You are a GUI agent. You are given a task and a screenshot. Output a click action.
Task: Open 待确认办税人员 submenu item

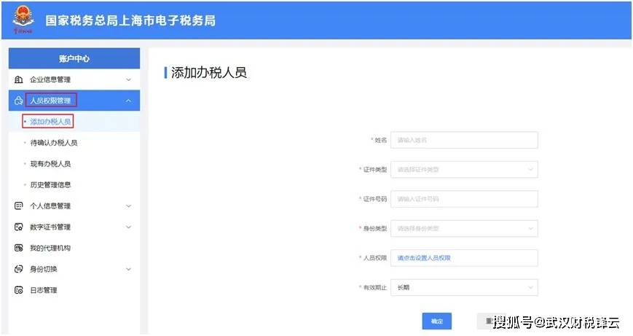(74, 143)
